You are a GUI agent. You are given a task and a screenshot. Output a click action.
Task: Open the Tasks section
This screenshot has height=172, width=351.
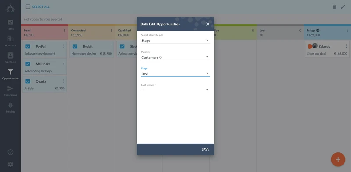pos(10,24)
